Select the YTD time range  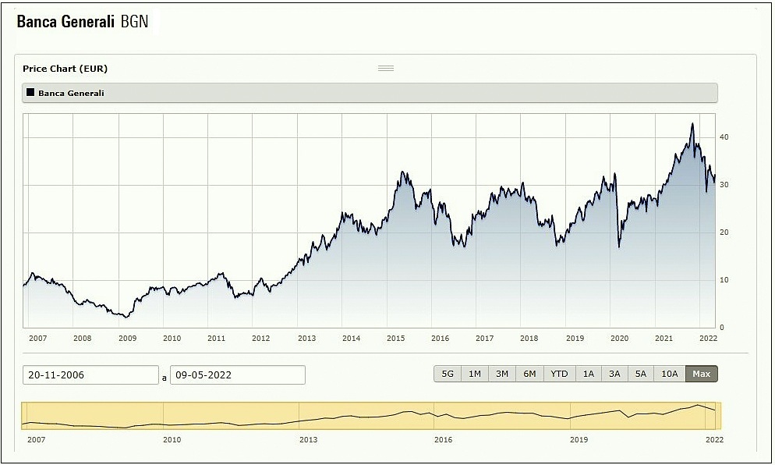click(560, 374)
